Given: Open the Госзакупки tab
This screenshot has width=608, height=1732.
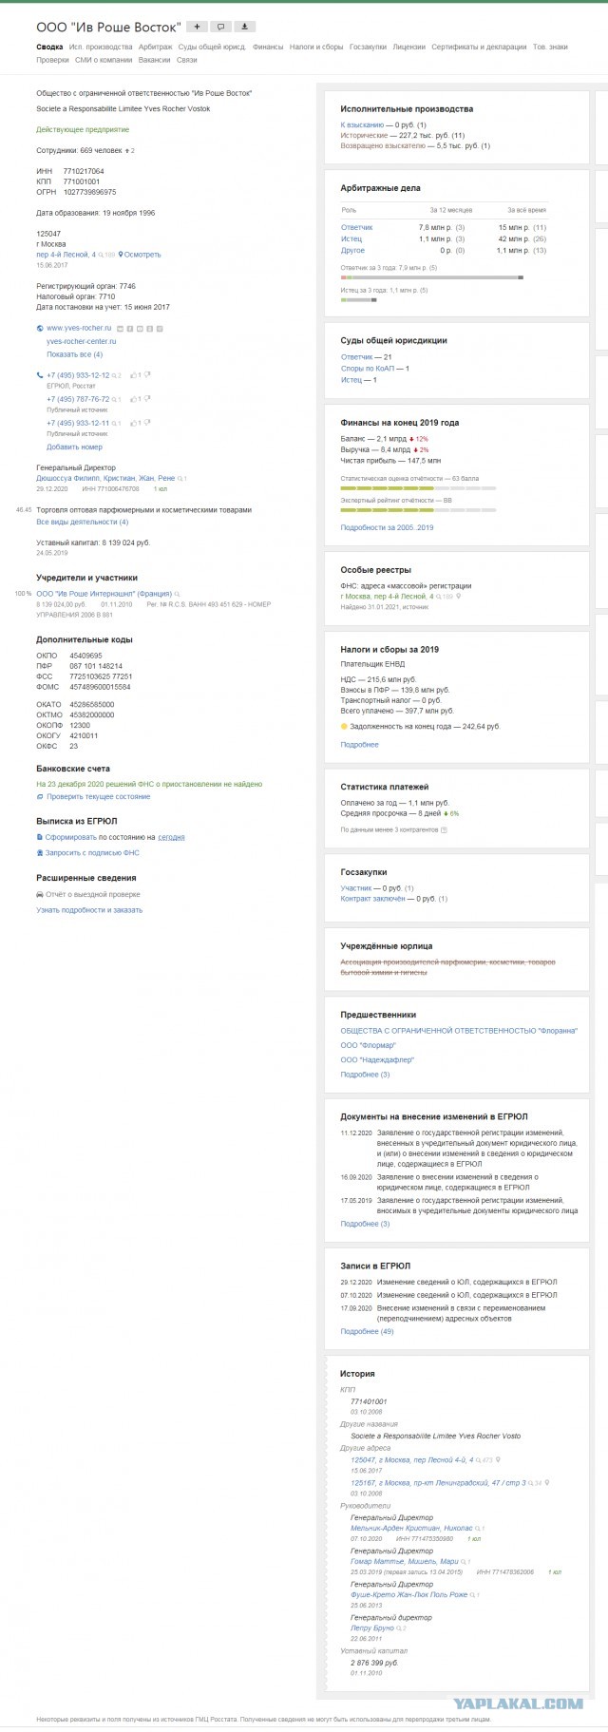Looking at the screenshot, I should (368, 47).
